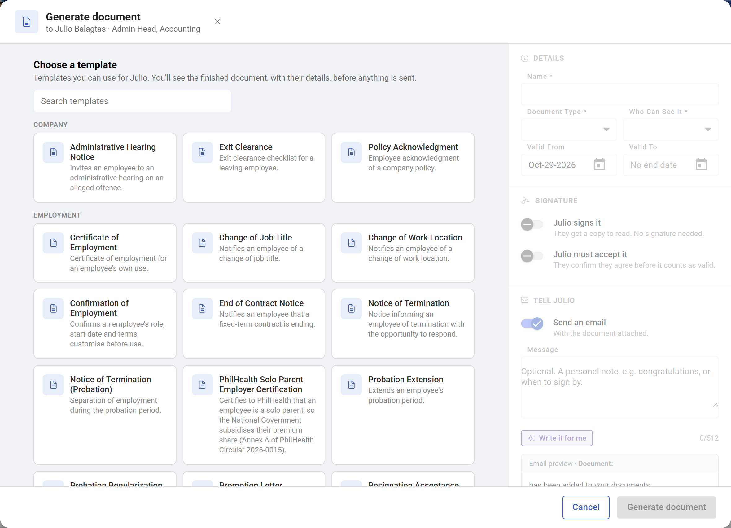The width and height of the screenshot is (731, 528).
Task: Select the Exit Clearance template title
Action: click(246, 147)
